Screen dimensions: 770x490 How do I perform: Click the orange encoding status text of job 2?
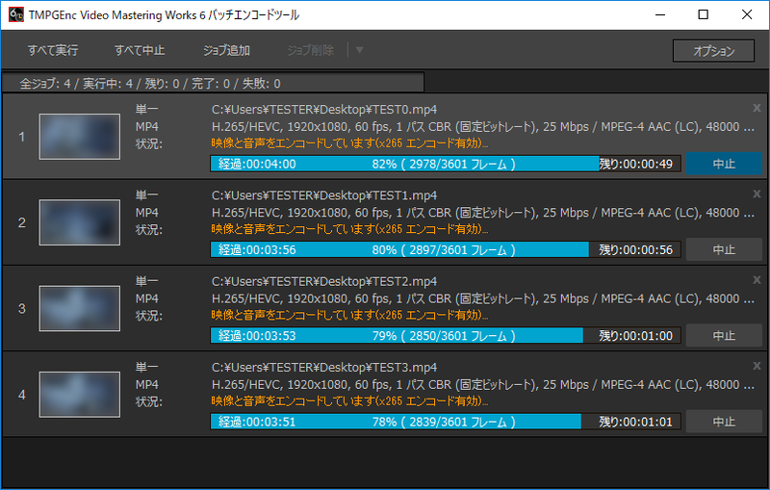pos(349,229)
